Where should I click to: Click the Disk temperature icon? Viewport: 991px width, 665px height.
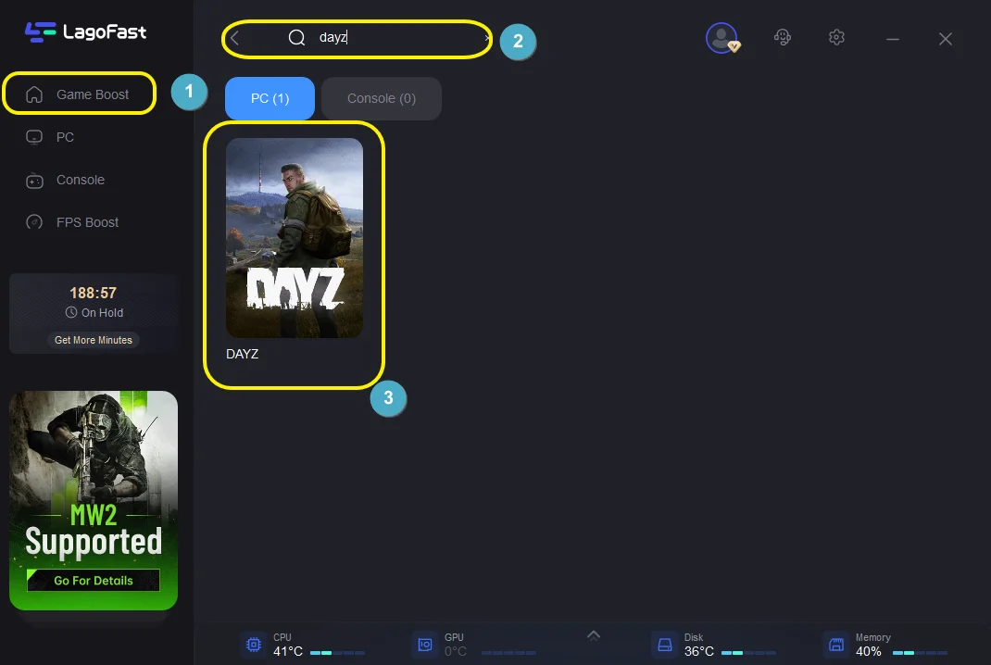(x=663, y=645)
